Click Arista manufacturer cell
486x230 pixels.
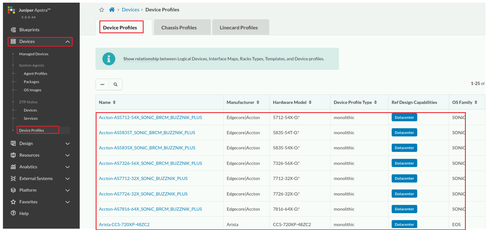click(x=232, y=224)
